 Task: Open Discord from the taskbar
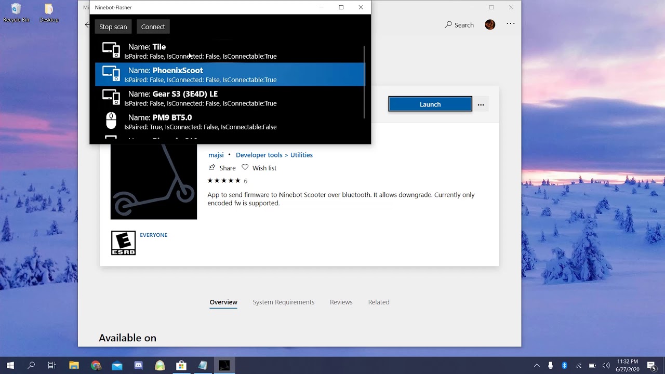[x=139, y=366]
